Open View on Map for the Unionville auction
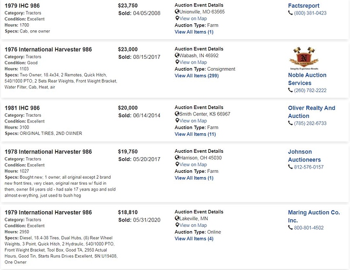The width and height of the screenshot is (350, 270). [193, 18]
